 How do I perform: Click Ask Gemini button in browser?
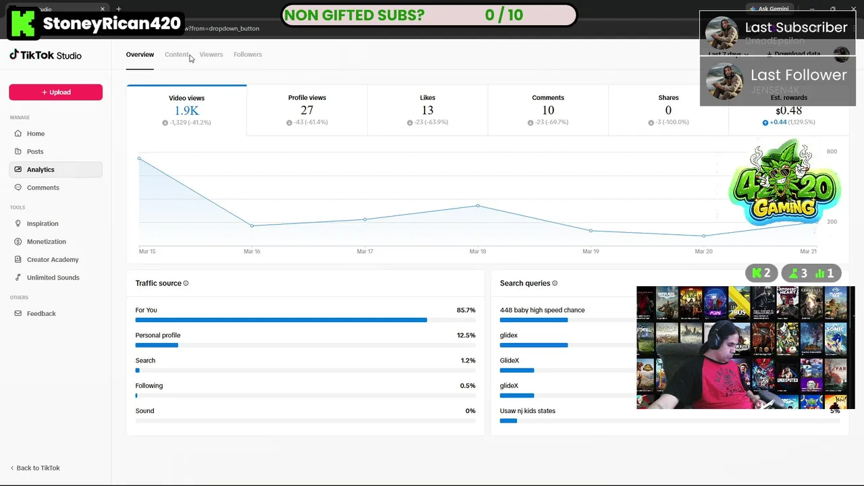[x=770, y=9]
